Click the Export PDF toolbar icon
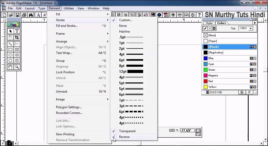Screen dimensions: 268x146 pos(166,15)
